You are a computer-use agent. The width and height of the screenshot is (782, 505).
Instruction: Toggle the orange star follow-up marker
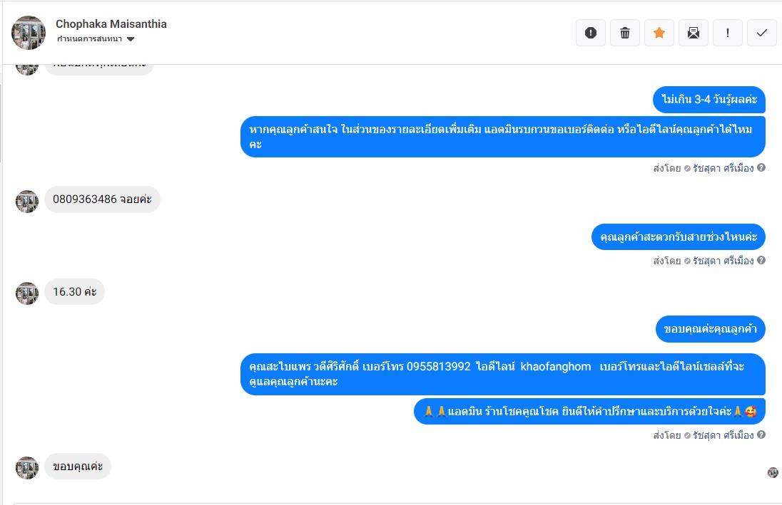(x=659, y=33)
